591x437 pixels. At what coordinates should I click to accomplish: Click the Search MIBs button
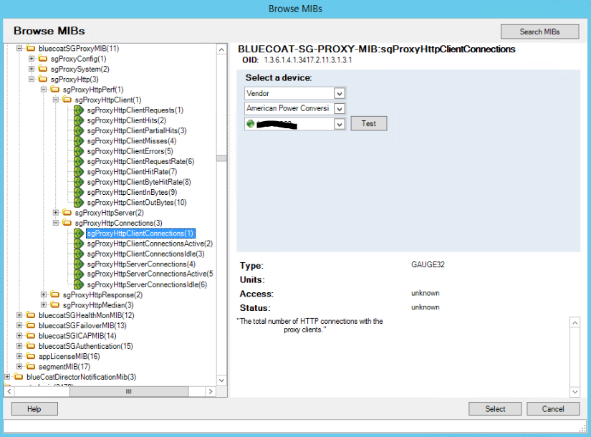click(x=539, y=32)
